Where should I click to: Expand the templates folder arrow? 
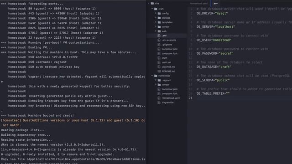click(156, 22)
